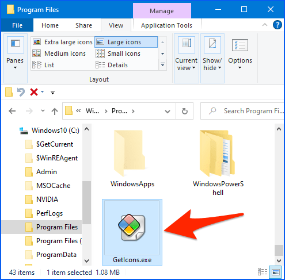Click the File tab
The height and width of the screenshot is (280, 285).
coord(17,25)
